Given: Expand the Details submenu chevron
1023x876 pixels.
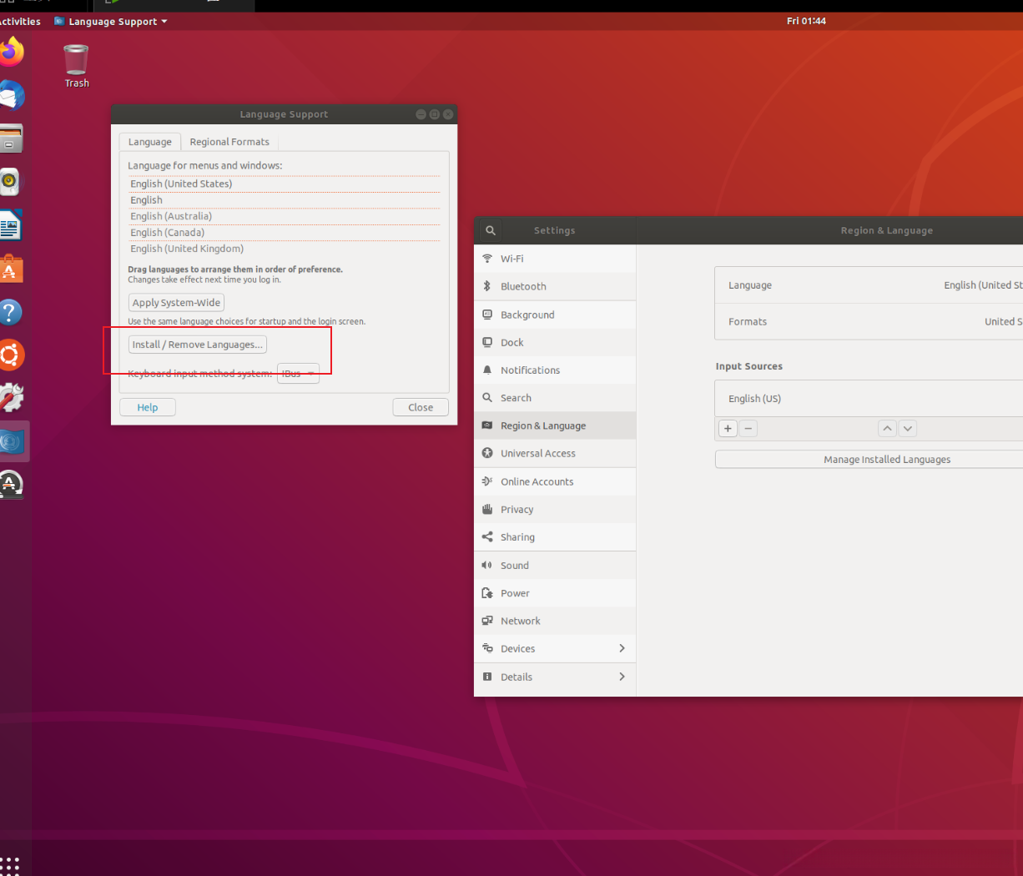Looking at the screenshot, I should 622,677.
